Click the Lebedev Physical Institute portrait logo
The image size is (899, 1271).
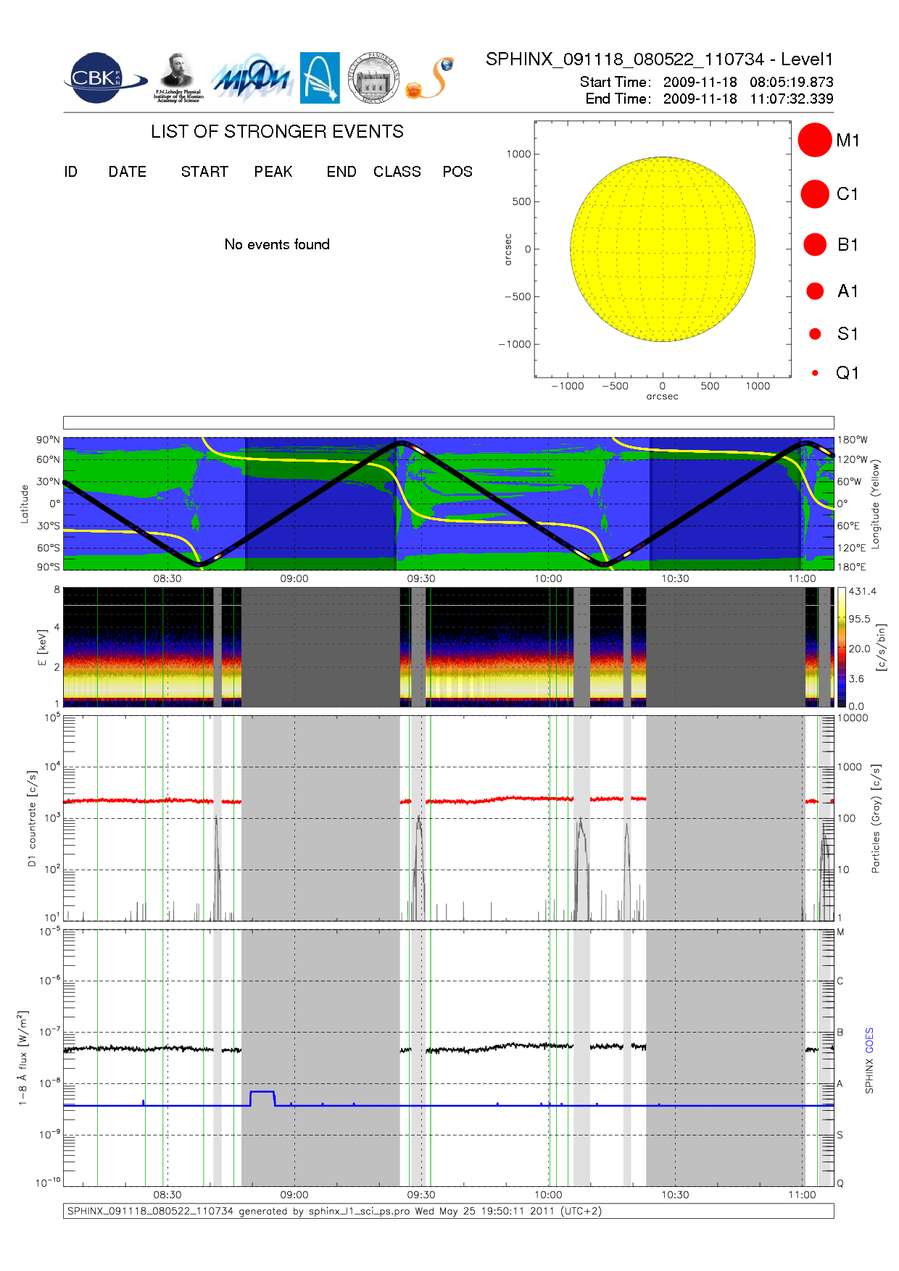[x=178, y=77]
